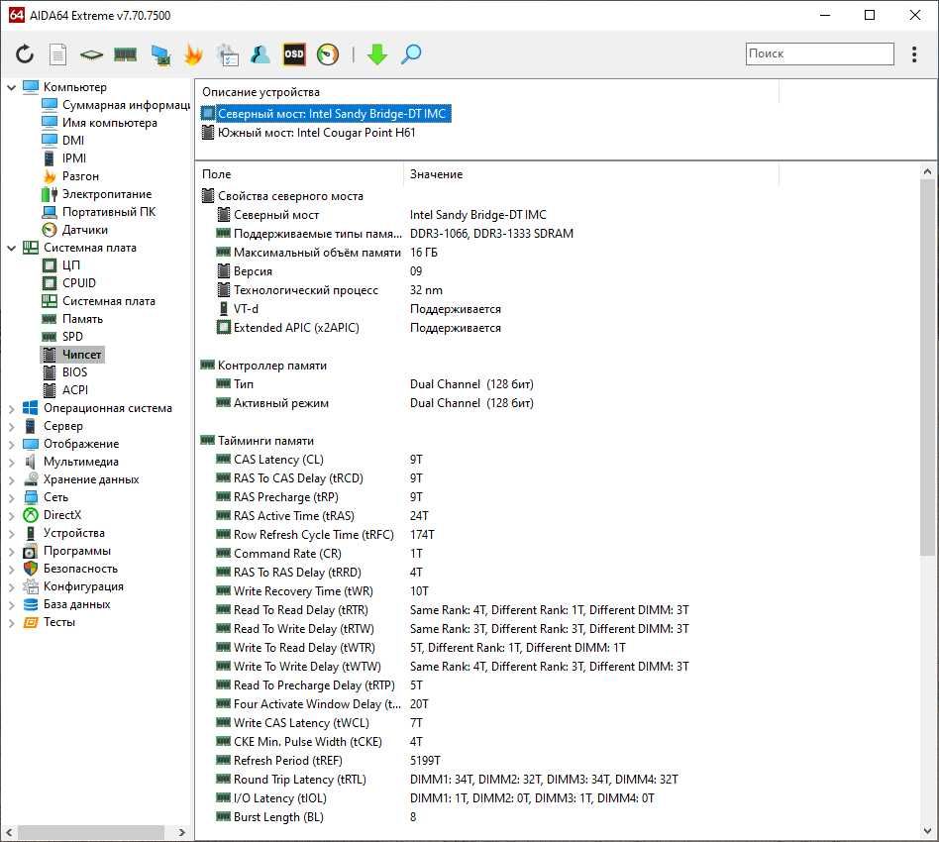This screenshot has height=842, width=939.
Task: Click the green down arrow update icon
Action: tap(377, 54)
